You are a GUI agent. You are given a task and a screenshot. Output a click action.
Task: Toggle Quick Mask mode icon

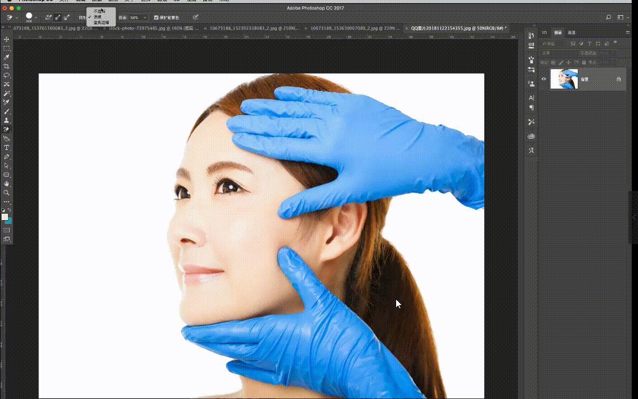pyautogui.click(x=7, y=230)
